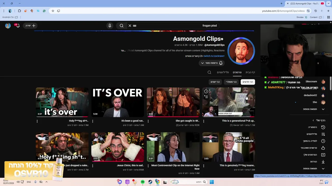Open Spotify from the taskbar

click(x=143, y=182)
